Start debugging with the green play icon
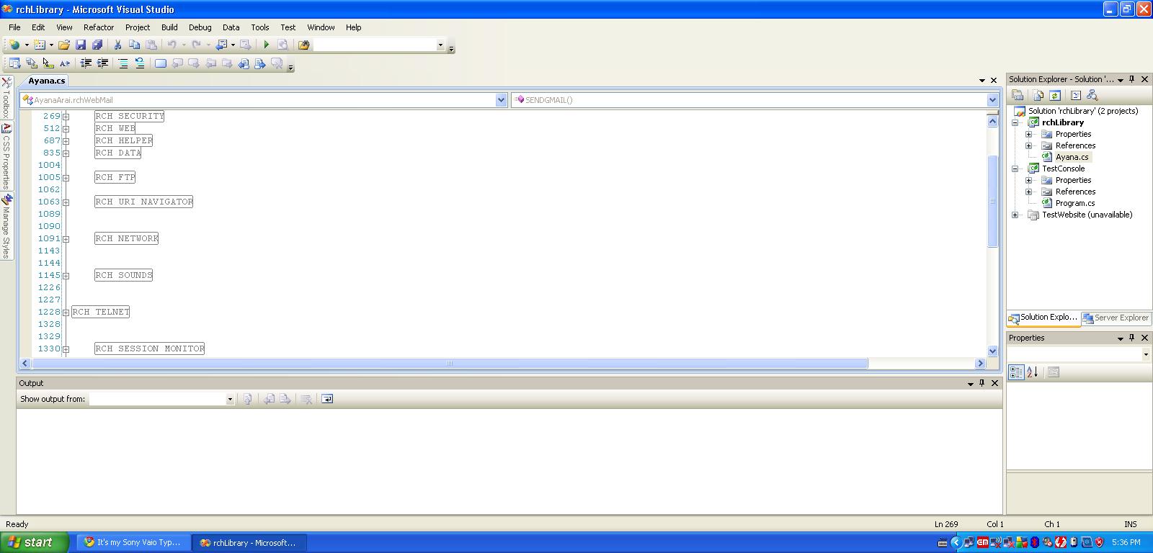 (266, 45)
